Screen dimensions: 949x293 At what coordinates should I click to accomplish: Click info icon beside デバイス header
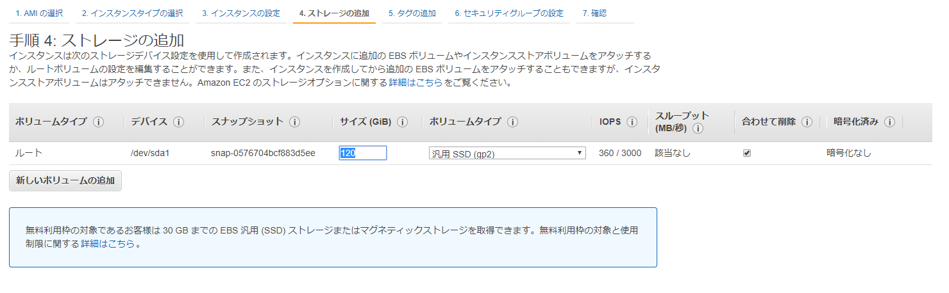coord(179,122)
